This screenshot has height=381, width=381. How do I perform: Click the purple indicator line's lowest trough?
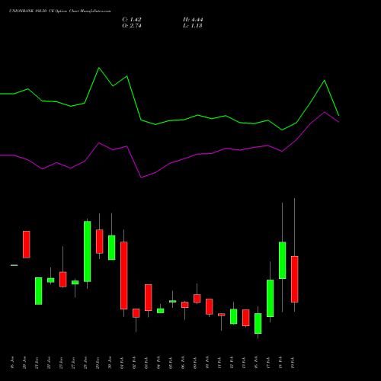coord(141,178)
